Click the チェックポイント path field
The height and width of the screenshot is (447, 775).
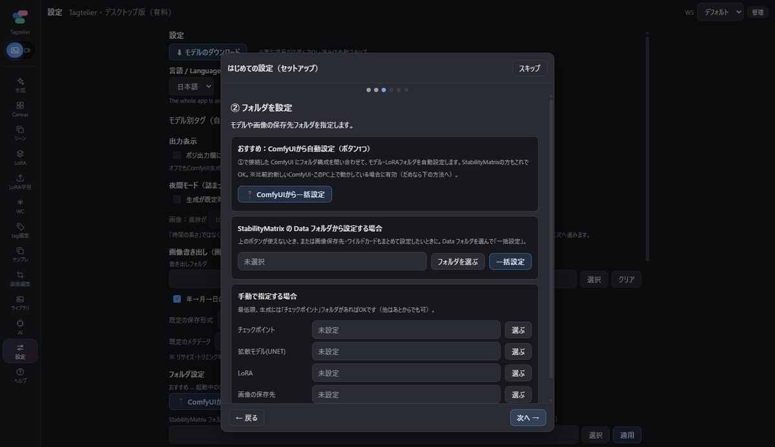(x=406, y=330)
